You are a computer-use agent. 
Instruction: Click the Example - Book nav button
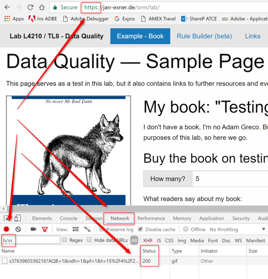pyautogui.click(x=140, y=36)
